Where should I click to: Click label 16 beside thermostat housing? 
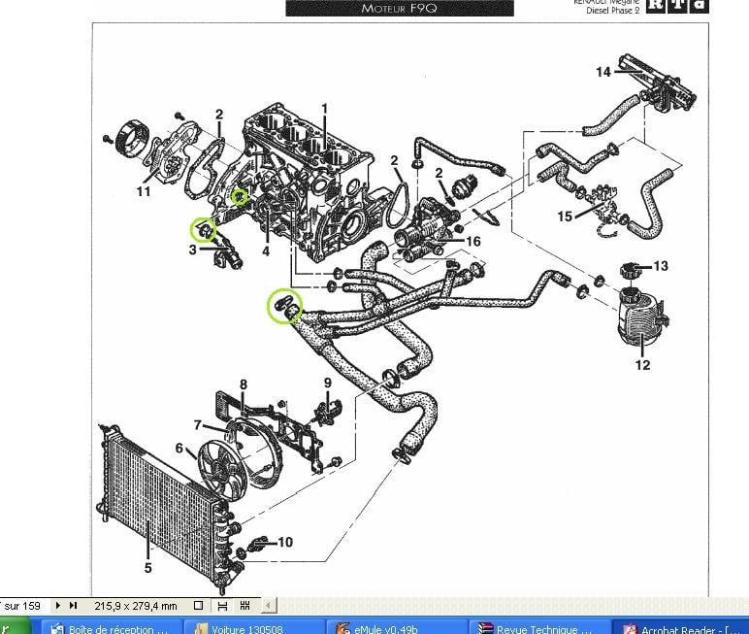click(x=472, y=242)
